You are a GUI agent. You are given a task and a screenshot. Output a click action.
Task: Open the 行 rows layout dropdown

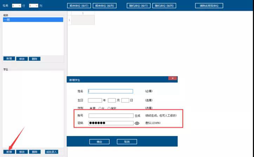point(17,5)
